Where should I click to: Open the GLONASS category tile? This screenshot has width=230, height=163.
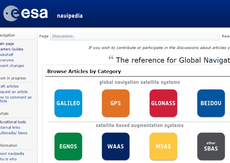click(x=163, y=103)
